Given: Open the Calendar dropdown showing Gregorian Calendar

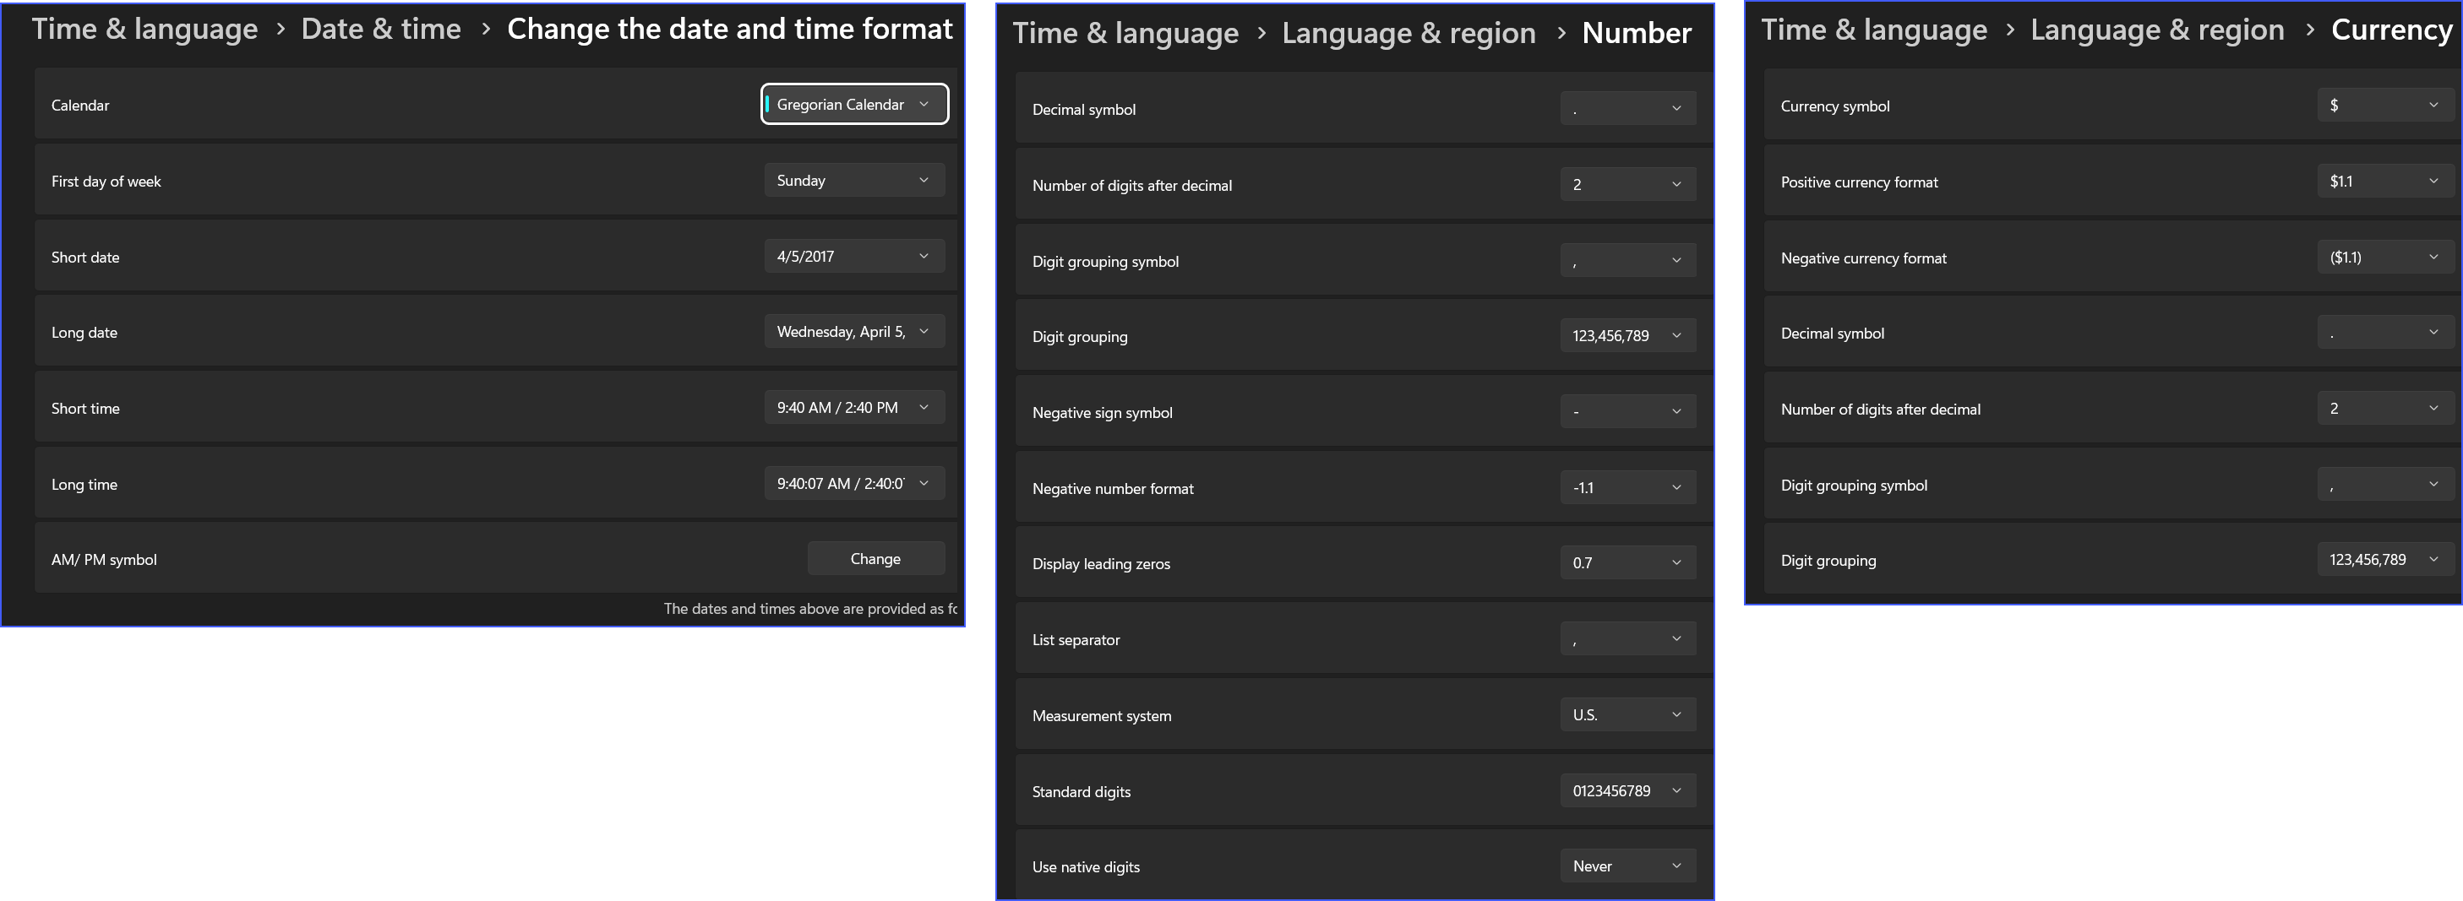Looking at the screenshot, I should tap(854, 104).
